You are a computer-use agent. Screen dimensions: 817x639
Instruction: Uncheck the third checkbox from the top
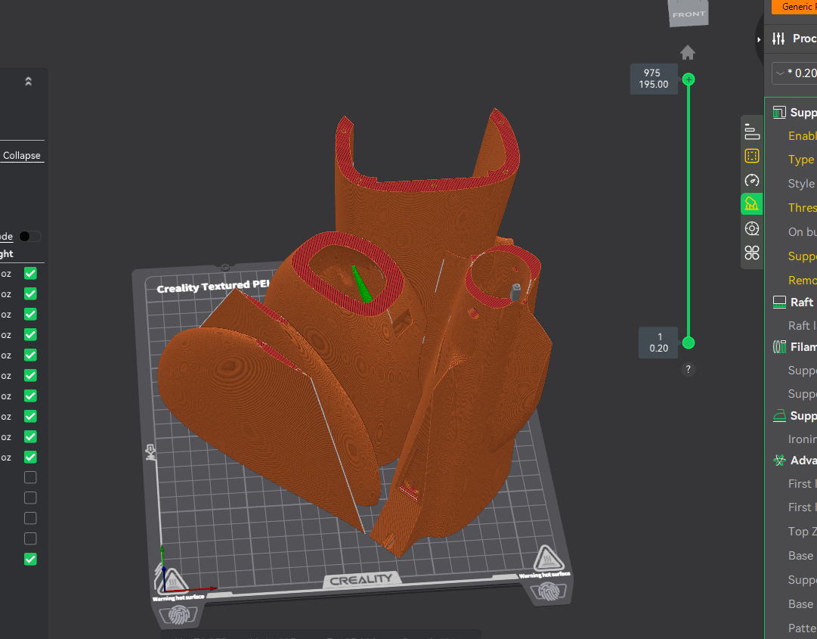(x=30, y=315)
